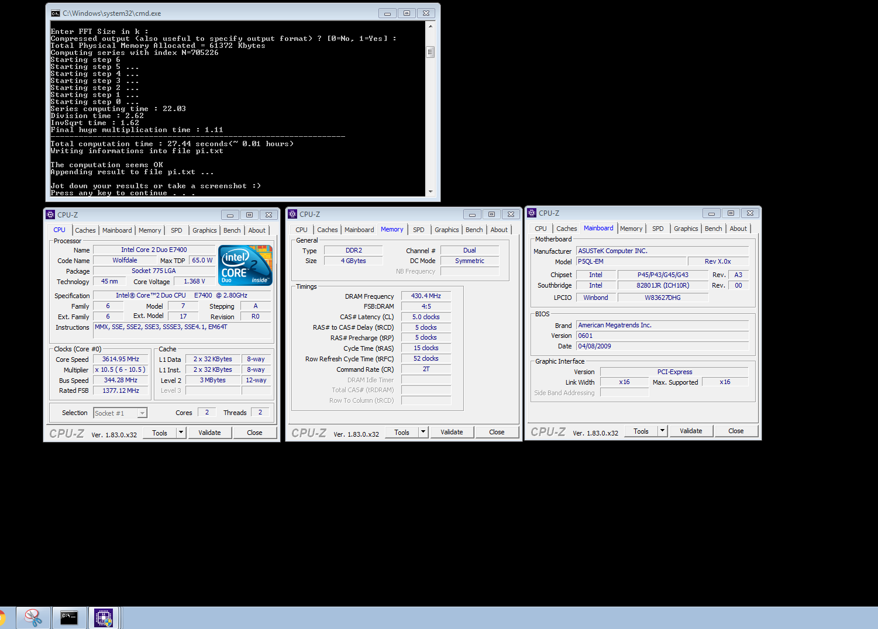The height and width of the screenshot is (629, 878).
Task: Click Validate in the Mainboard window
Action: (691, 431)
